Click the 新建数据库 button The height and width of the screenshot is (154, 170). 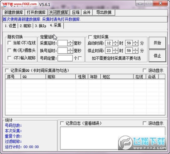pyautogui.click(x=14, y=12)
